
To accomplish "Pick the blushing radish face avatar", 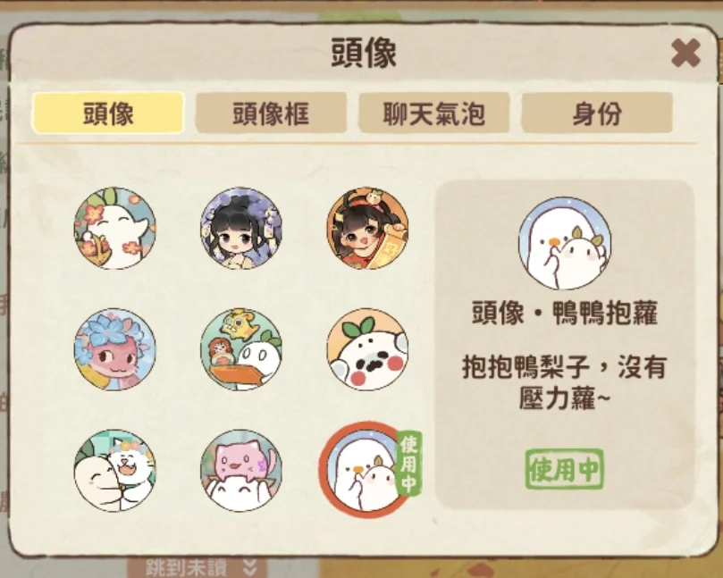I will (x=367, y=349).
